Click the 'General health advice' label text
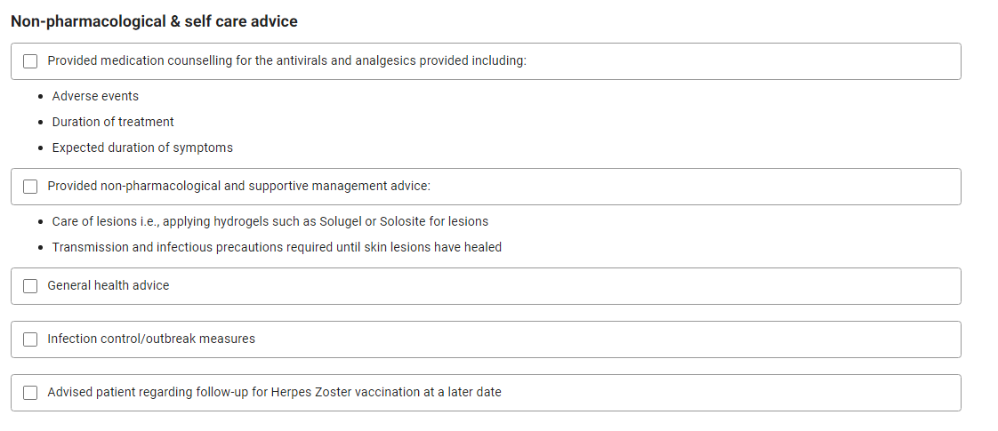This screenshot has height=431, width=998. pos(109,286)
